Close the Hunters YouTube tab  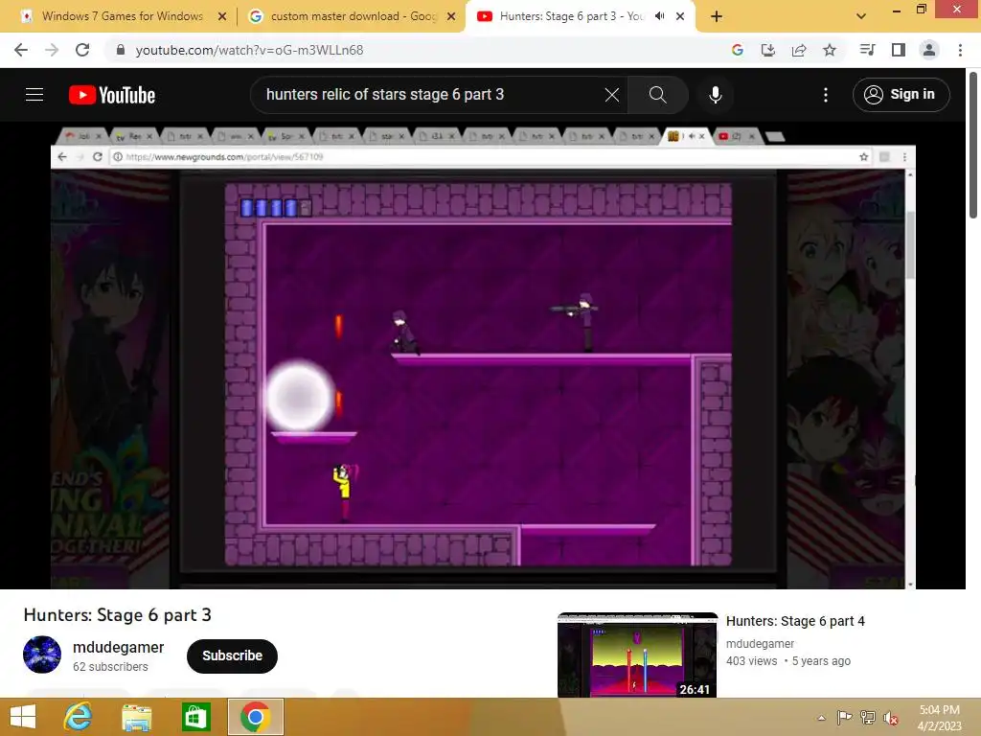[680, 17]
